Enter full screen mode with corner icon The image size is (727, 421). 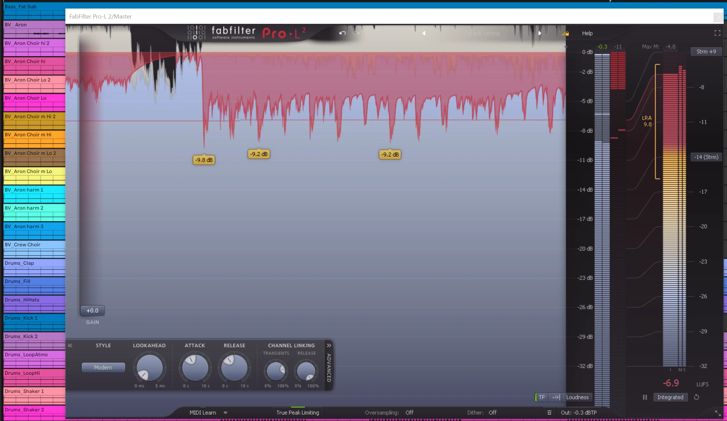pyautogui.click(x=717, y=33)
